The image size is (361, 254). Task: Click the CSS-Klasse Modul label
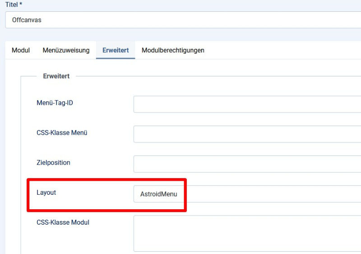point(63,222)
